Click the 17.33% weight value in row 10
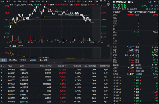The height and width of the screenshot is (104, 159). click(77, 102)
